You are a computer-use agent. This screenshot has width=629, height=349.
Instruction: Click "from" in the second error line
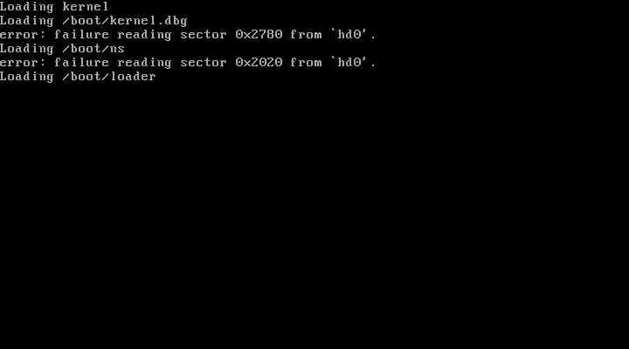(x=306, y=63)
